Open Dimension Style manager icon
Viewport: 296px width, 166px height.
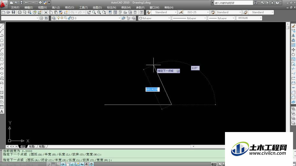click(181, 12)
